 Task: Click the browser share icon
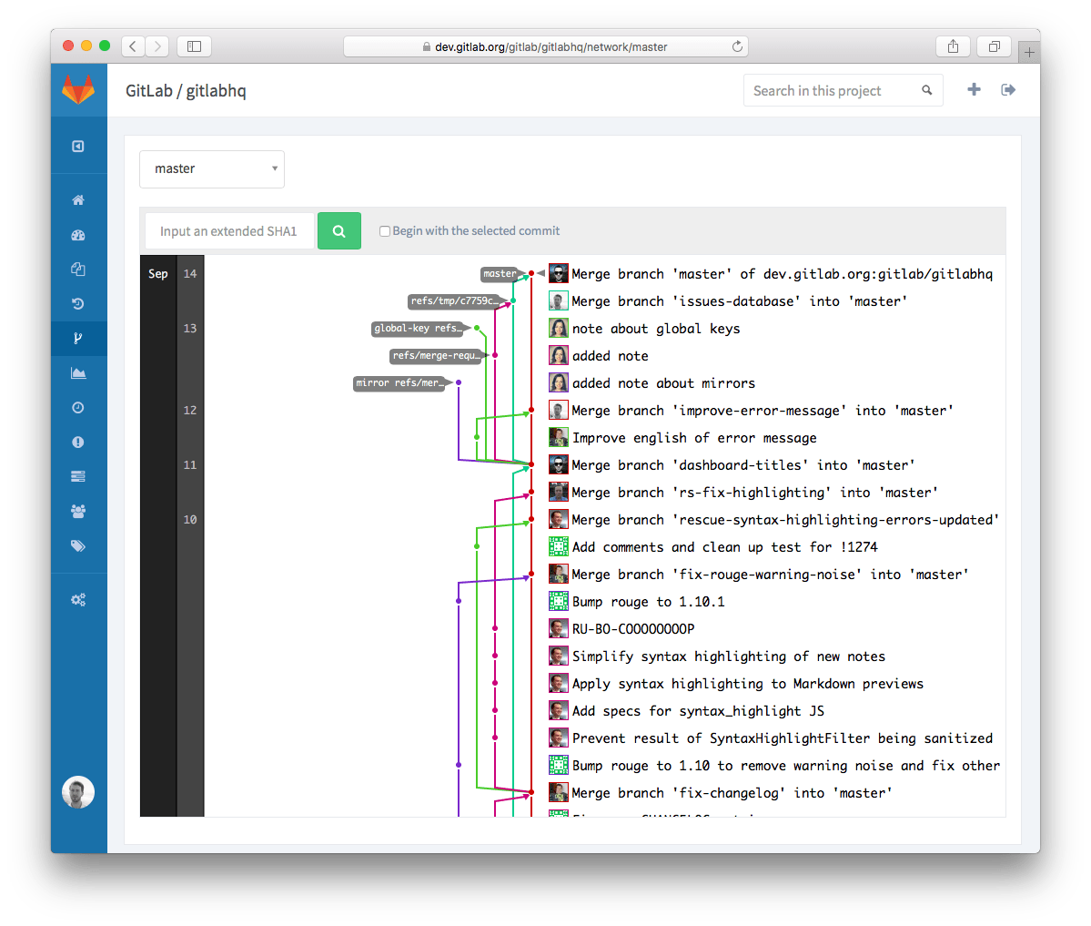[954, 46]
